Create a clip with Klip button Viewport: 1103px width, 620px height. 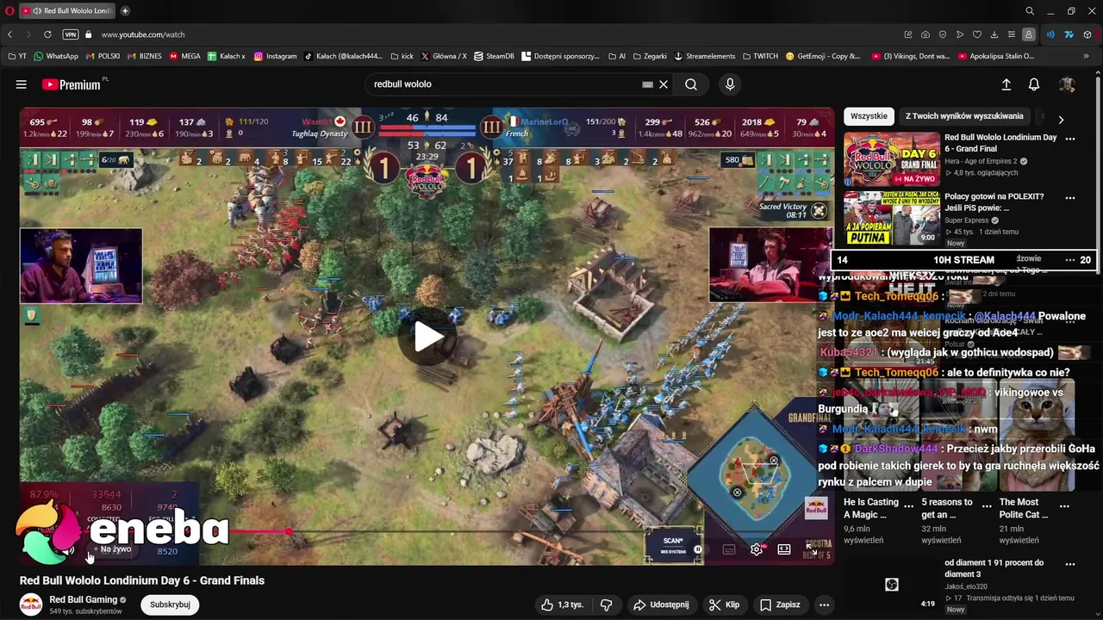point(724,605)
